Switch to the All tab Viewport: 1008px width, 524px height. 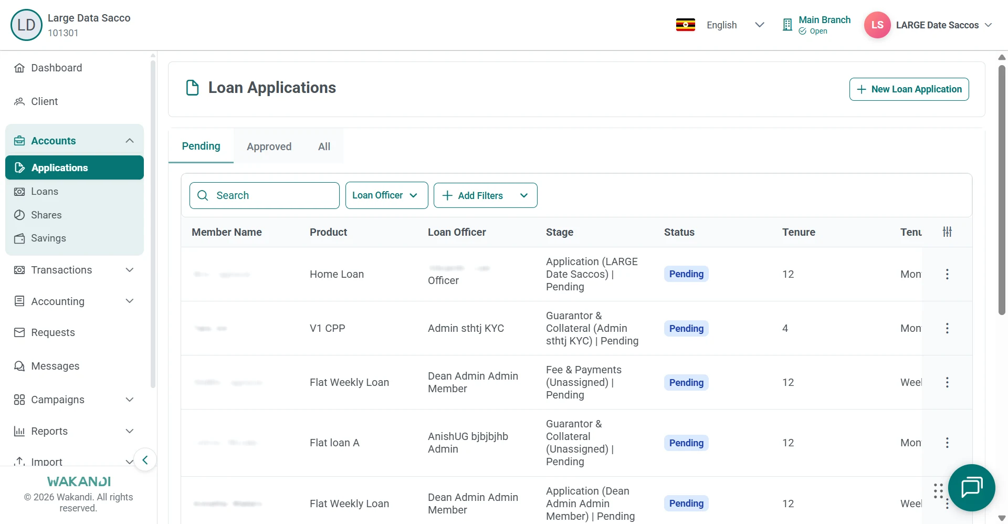[x=324, y=146]
